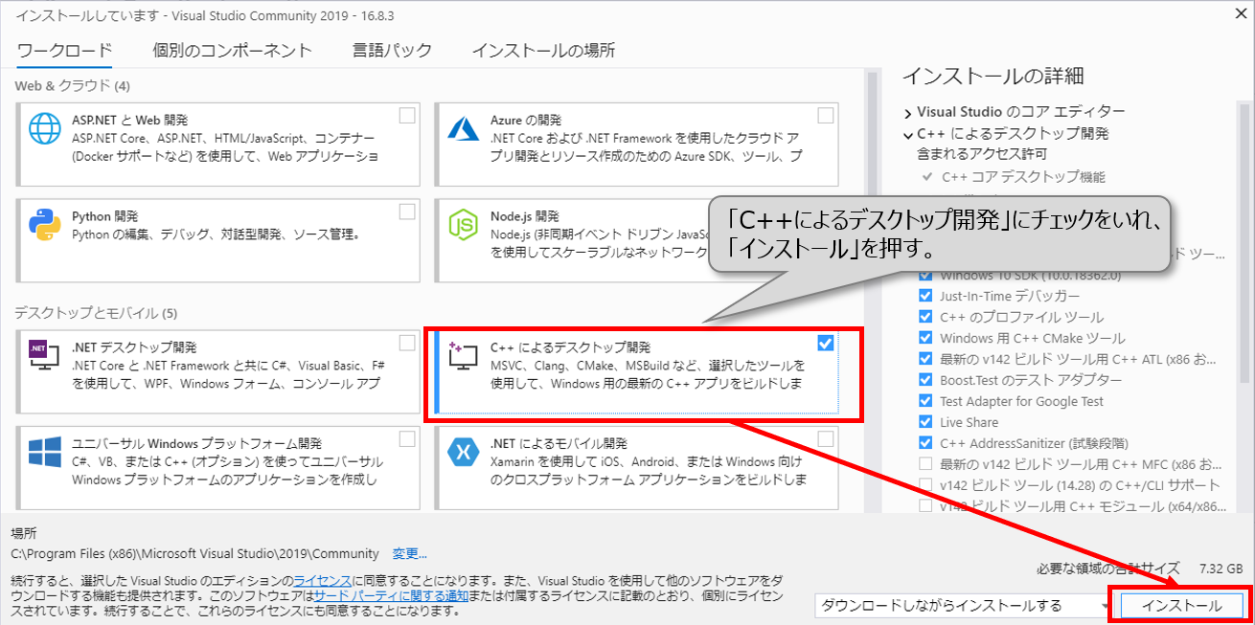Click the .NET desktop development icon
1255x625 pixels.
tap(44, 357)
